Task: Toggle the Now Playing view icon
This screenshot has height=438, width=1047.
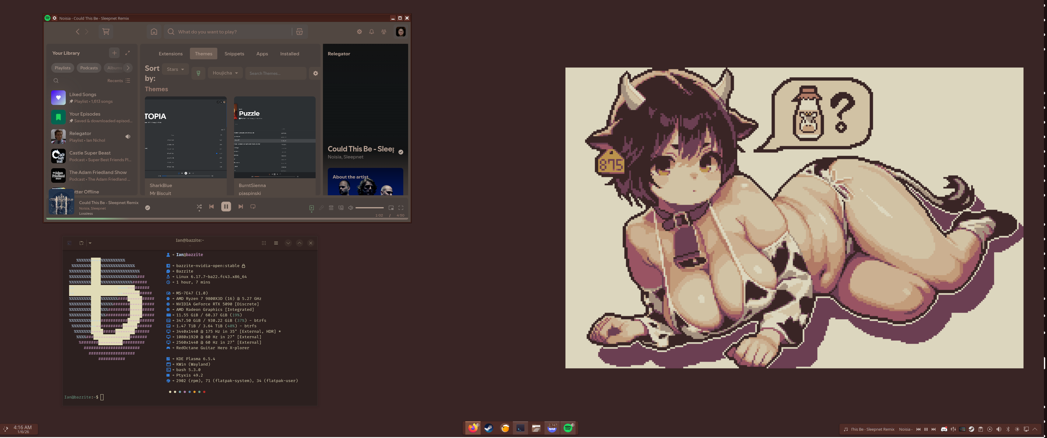Action: [x=311, y=208]
